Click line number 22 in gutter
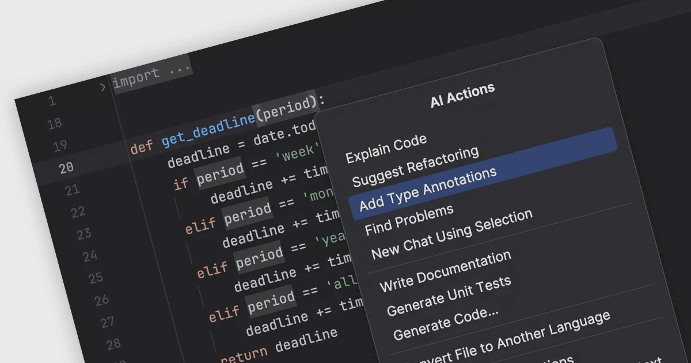Screen dimensions: 691x363 [78, 213]
